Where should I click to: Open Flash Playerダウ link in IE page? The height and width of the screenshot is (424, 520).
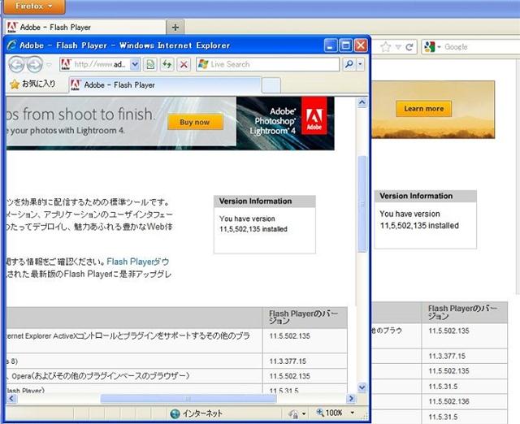click(x=138, y=262)
